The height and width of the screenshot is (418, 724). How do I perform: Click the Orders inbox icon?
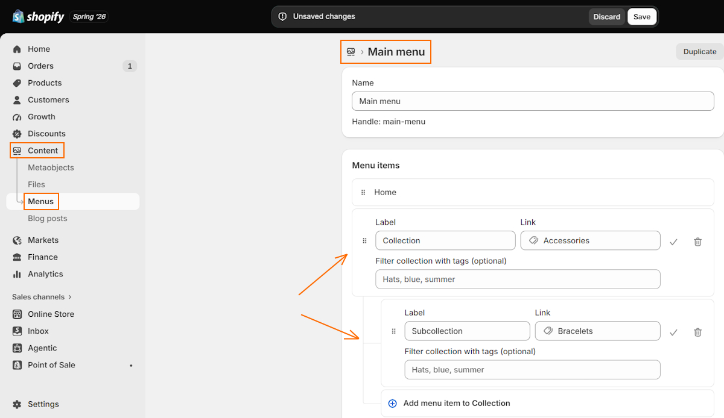click(17, 66)
